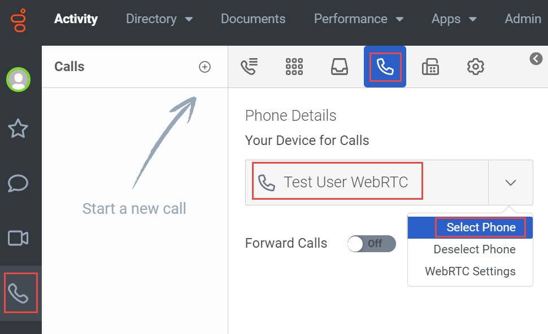The image size is (548, 334).
Task: Open the voicemail inbox icon
Action: (340, 66)
